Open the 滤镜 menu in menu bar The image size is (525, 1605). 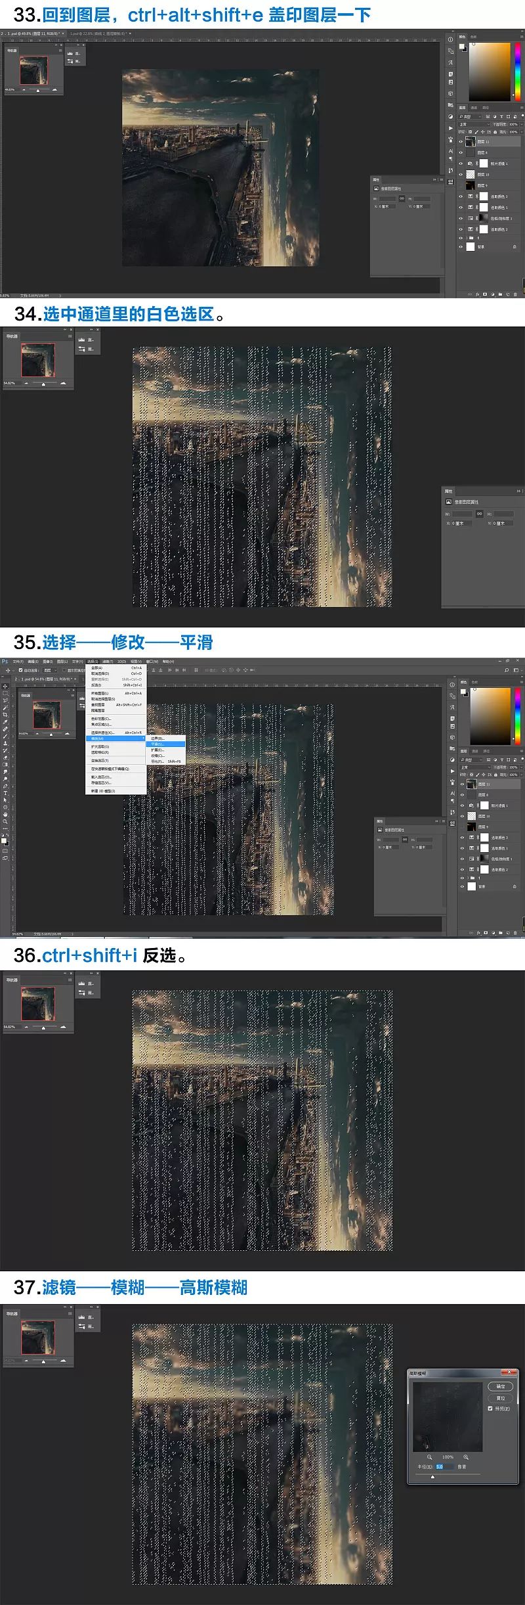click(x=107, y=662)
